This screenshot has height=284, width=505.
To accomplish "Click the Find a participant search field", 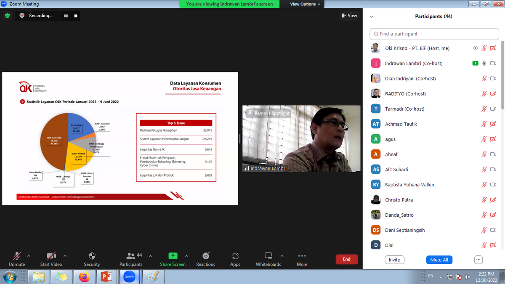I will click(x=434, y=34).
